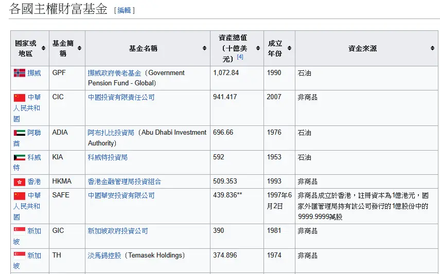440x274 pixels.
Task: Open 阿布扎比投資局 link
Action: point(111,133)
